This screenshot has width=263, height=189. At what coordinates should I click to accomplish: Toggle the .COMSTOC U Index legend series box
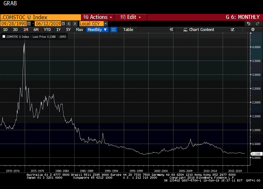coord(4,36)
